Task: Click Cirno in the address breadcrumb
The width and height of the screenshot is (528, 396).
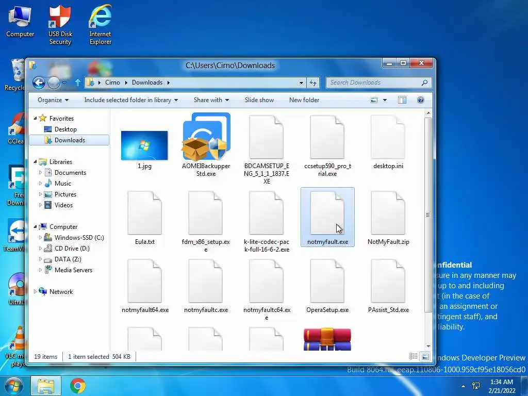Action: (112, 82)
